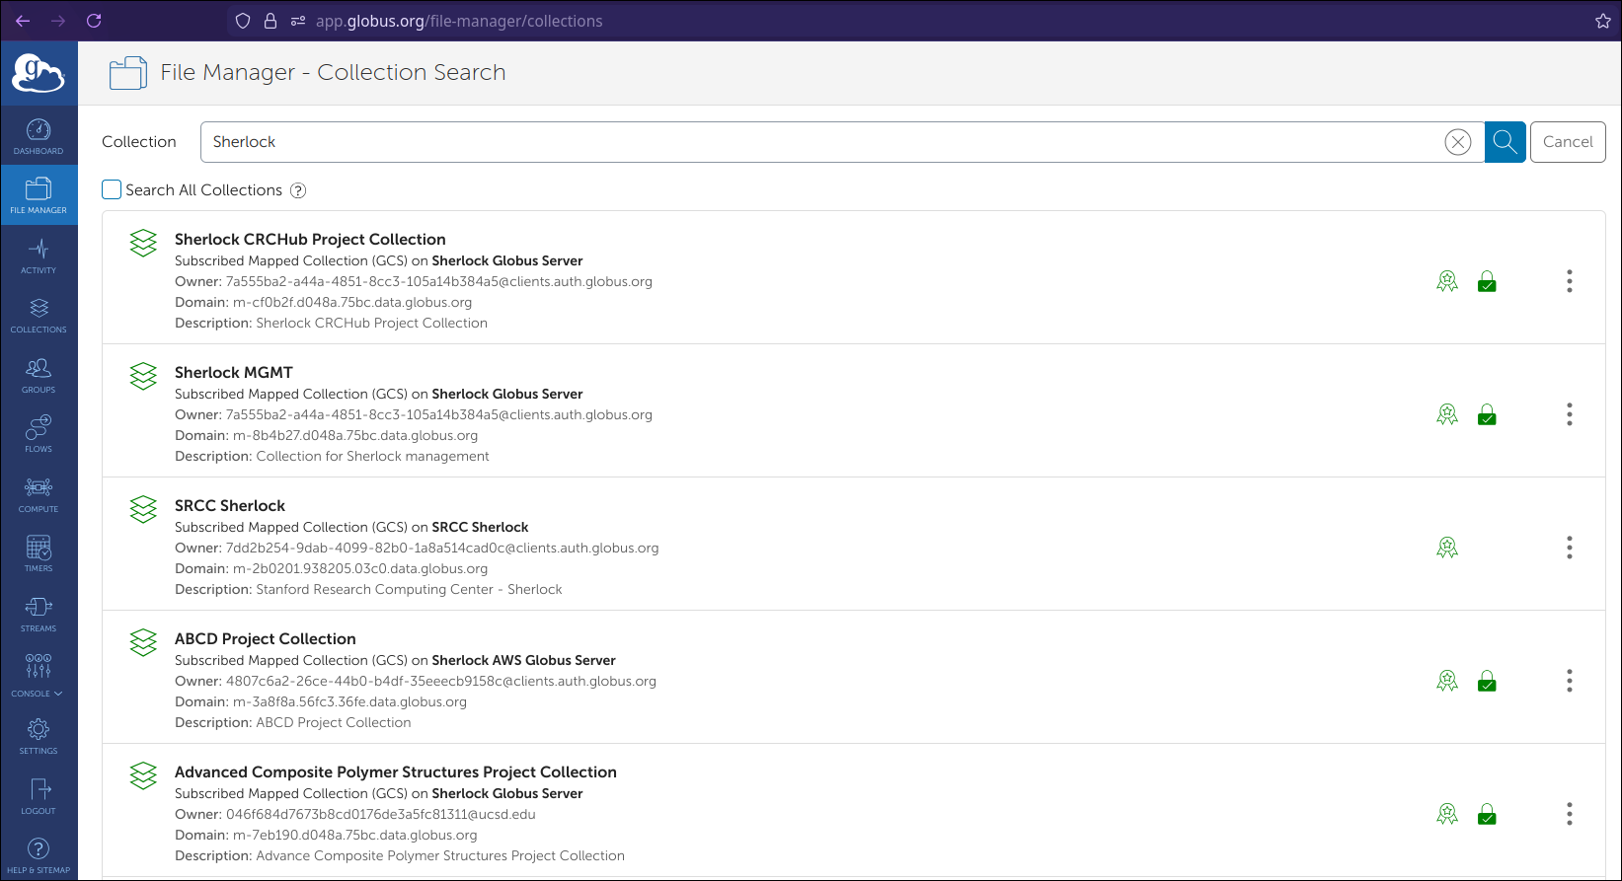Select Advanced Composite Polymer Structures Project Collection title

(396, 771)
